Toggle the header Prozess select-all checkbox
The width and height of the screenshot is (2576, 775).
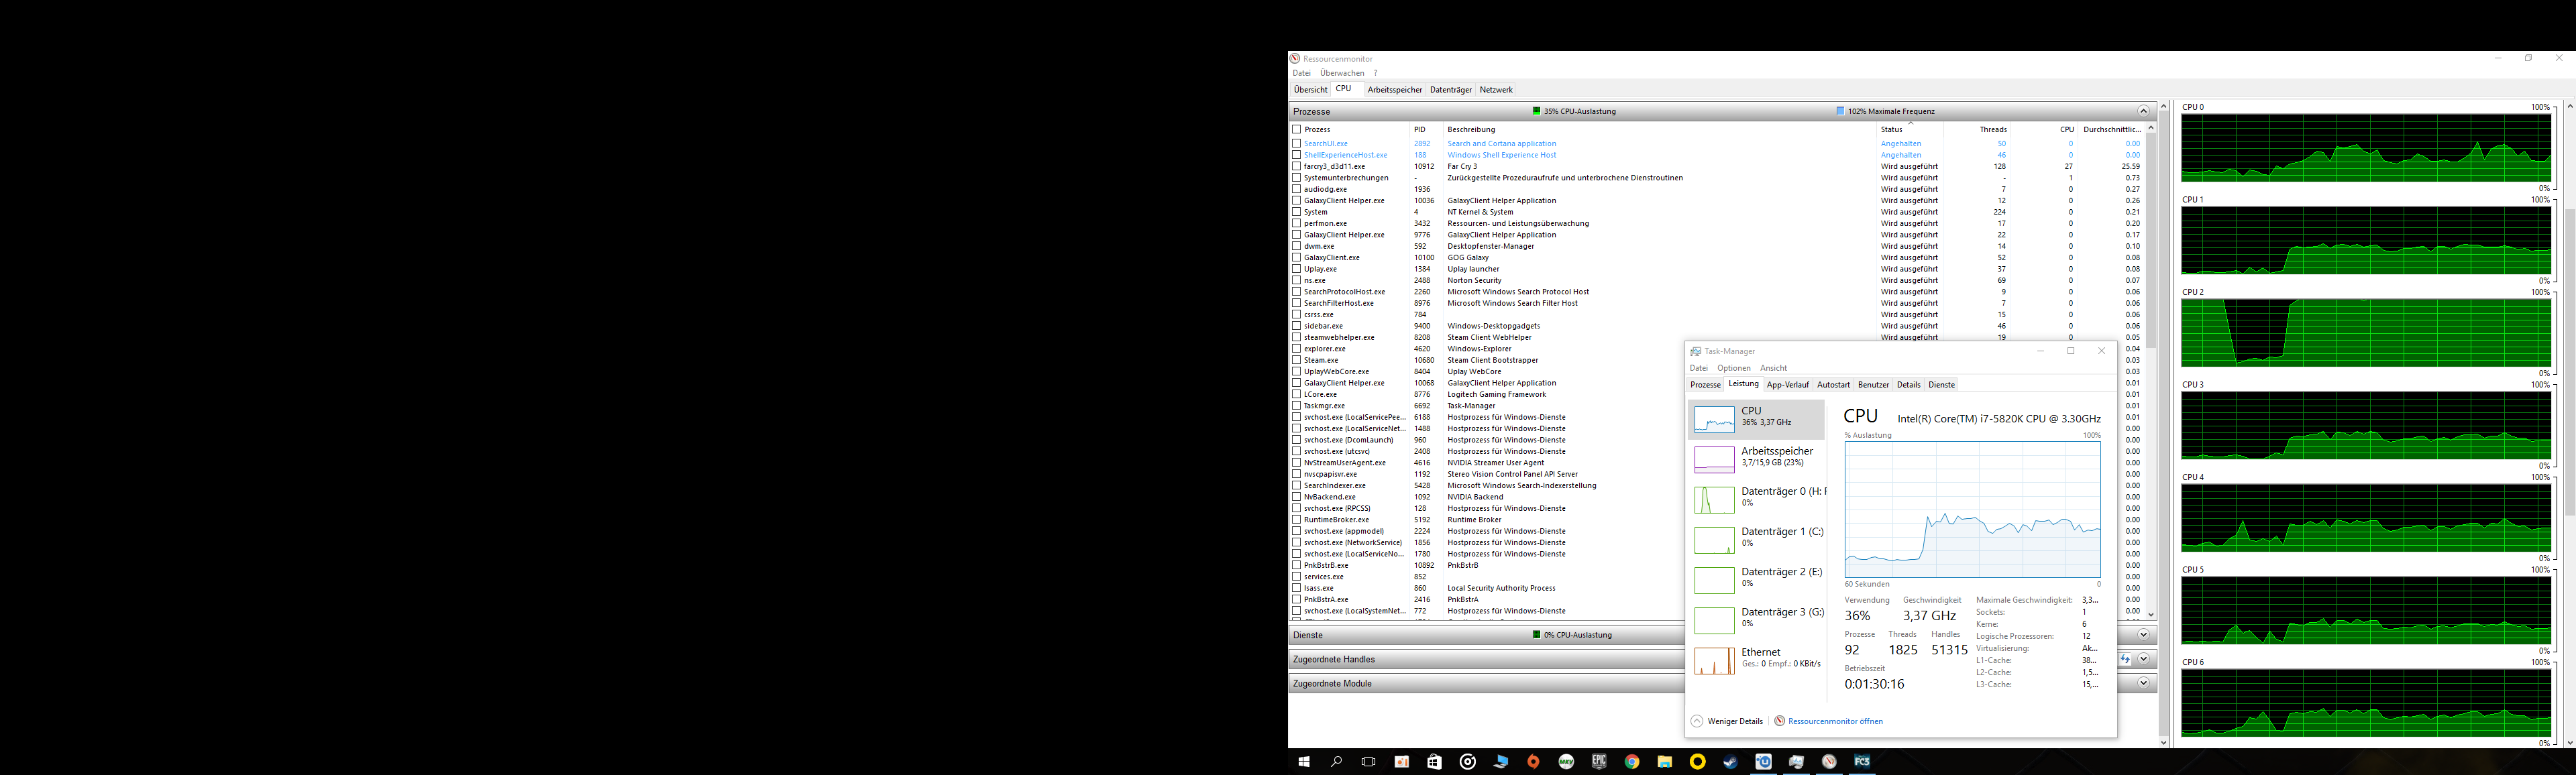click(x=1297, y=129)
